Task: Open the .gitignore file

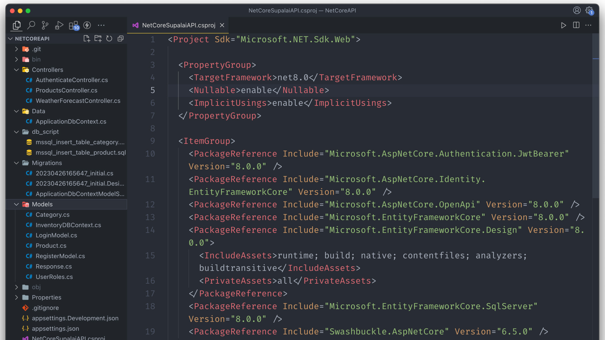Action: [66, 308]
